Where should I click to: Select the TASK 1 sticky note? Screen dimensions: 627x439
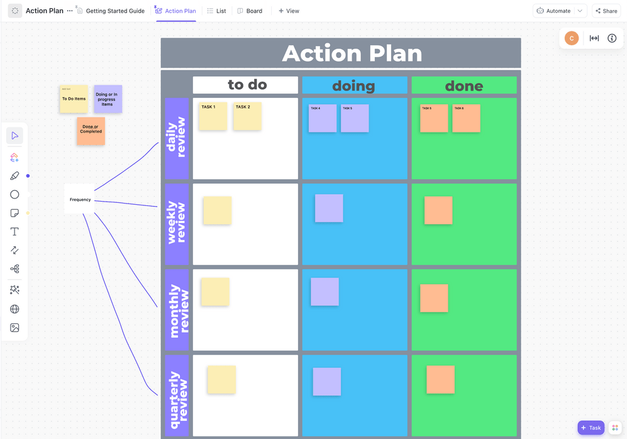tap(213, 116)
